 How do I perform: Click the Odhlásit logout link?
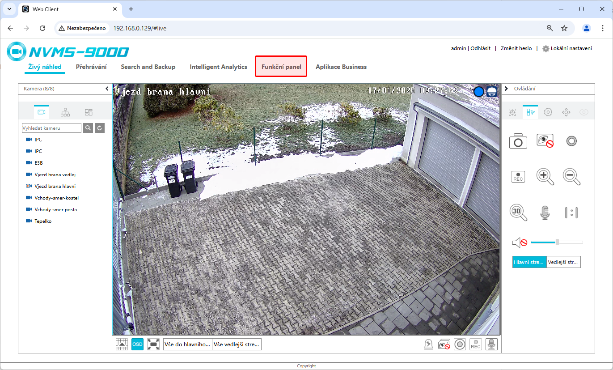481,48
